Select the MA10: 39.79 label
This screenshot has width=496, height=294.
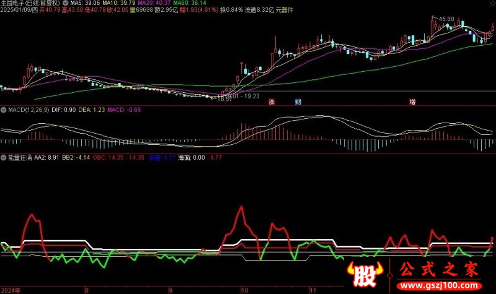(x=119, y=3)
